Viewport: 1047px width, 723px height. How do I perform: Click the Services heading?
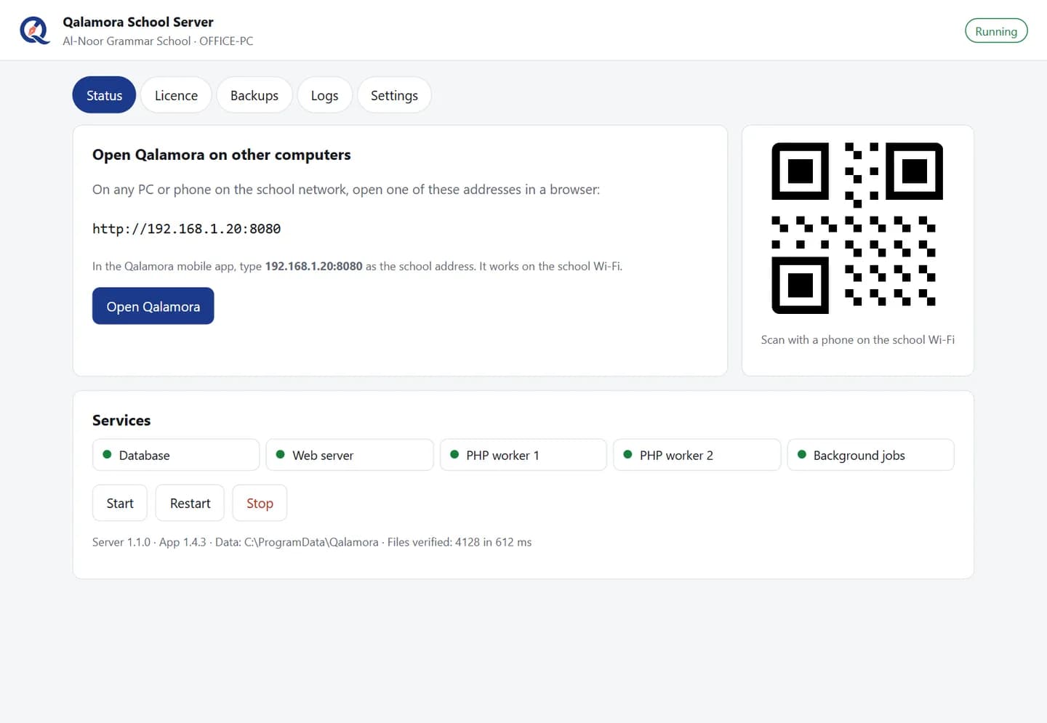pyautogui.click(x=121, y=420)
